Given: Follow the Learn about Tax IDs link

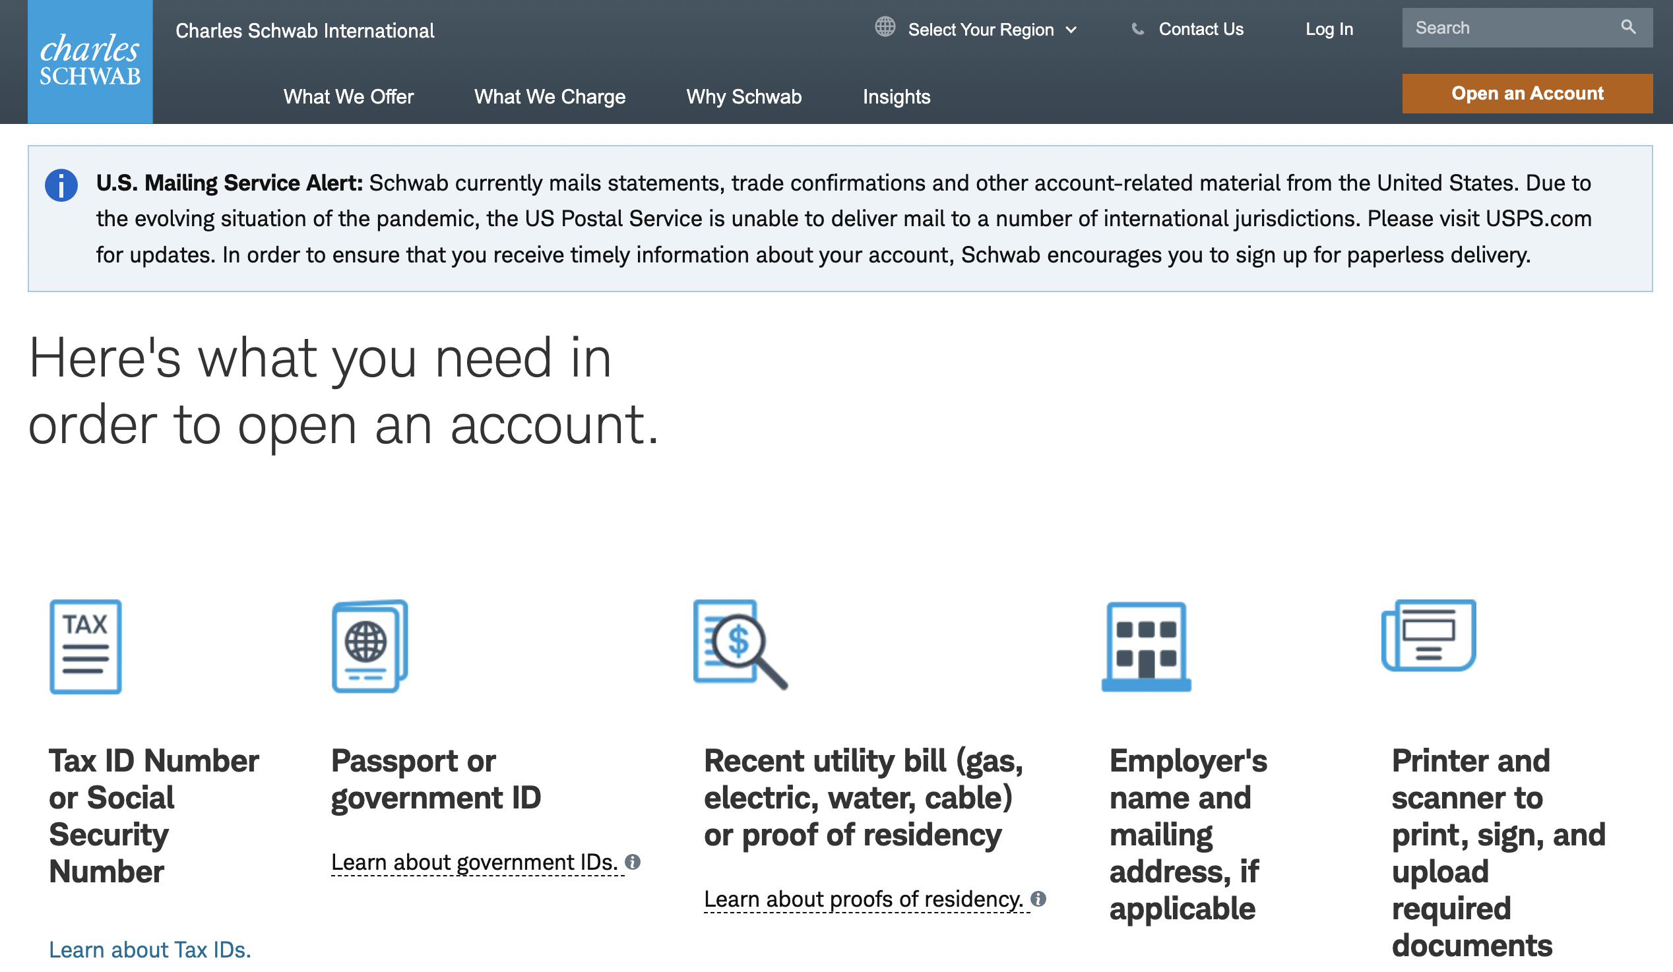Looking at the screenshot, I should click(150, 950).
